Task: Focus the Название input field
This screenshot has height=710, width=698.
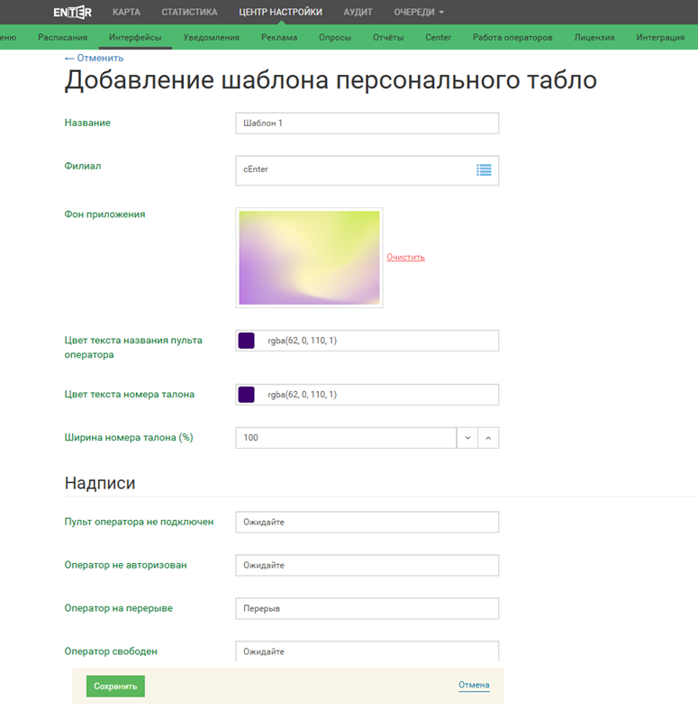Action: [367, 123]
